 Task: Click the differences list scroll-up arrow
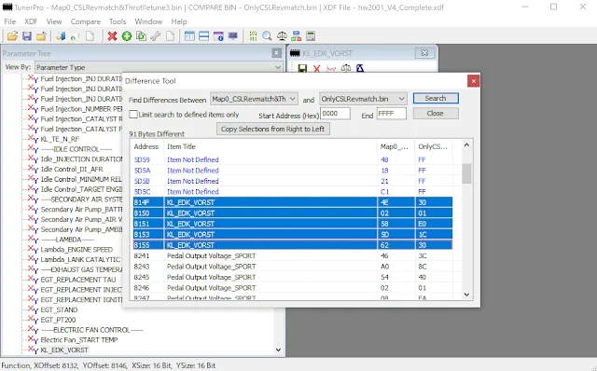pos(466,145)
